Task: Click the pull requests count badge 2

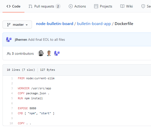Action: tap(58, 6)
